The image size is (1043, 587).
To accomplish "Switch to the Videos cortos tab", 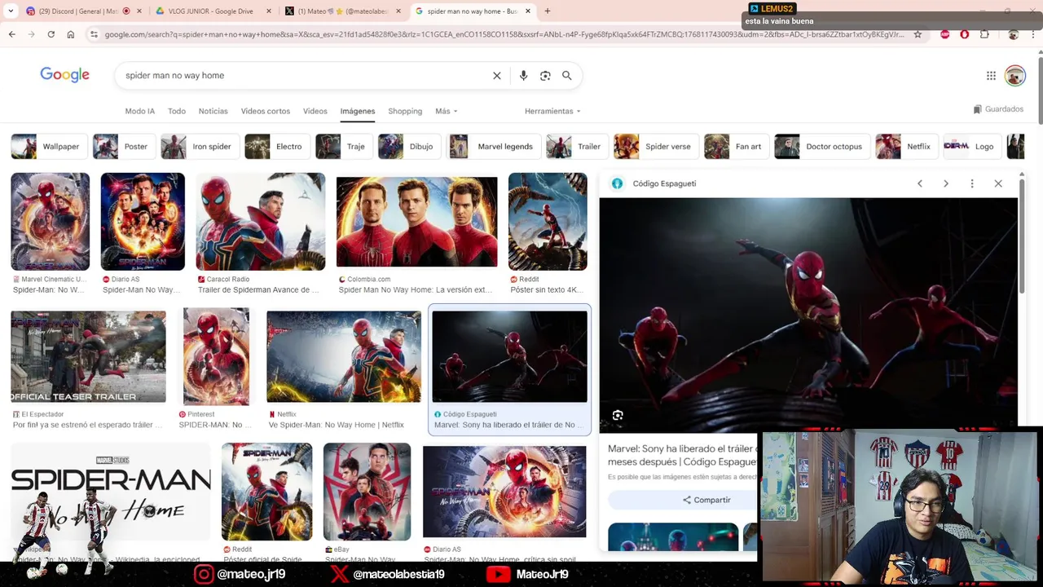I will coord(266,111).
